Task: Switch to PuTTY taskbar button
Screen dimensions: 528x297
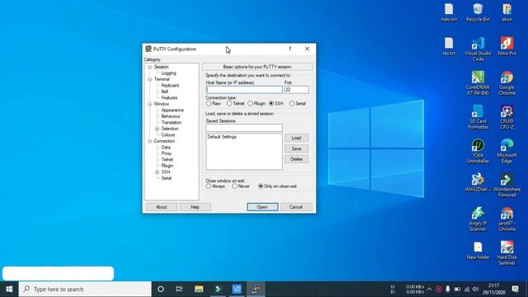Action: pyautogui.click(x=256, y=289)
